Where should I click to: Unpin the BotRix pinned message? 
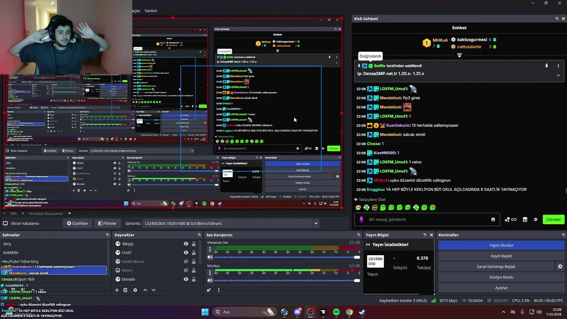(547, 66)
